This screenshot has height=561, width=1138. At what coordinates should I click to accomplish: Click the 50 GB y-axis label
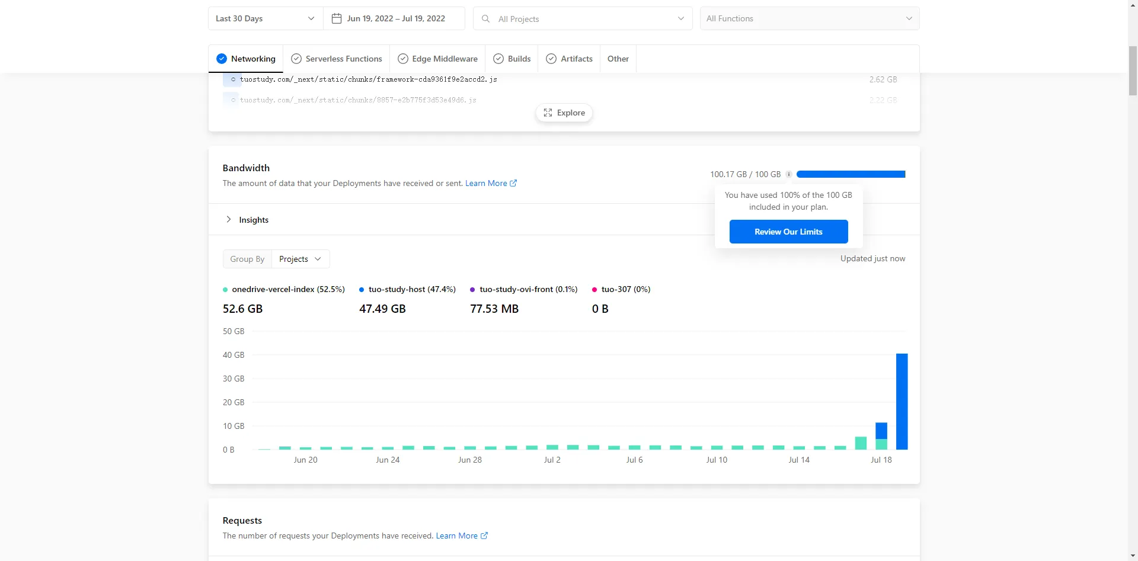pos(234,331)
